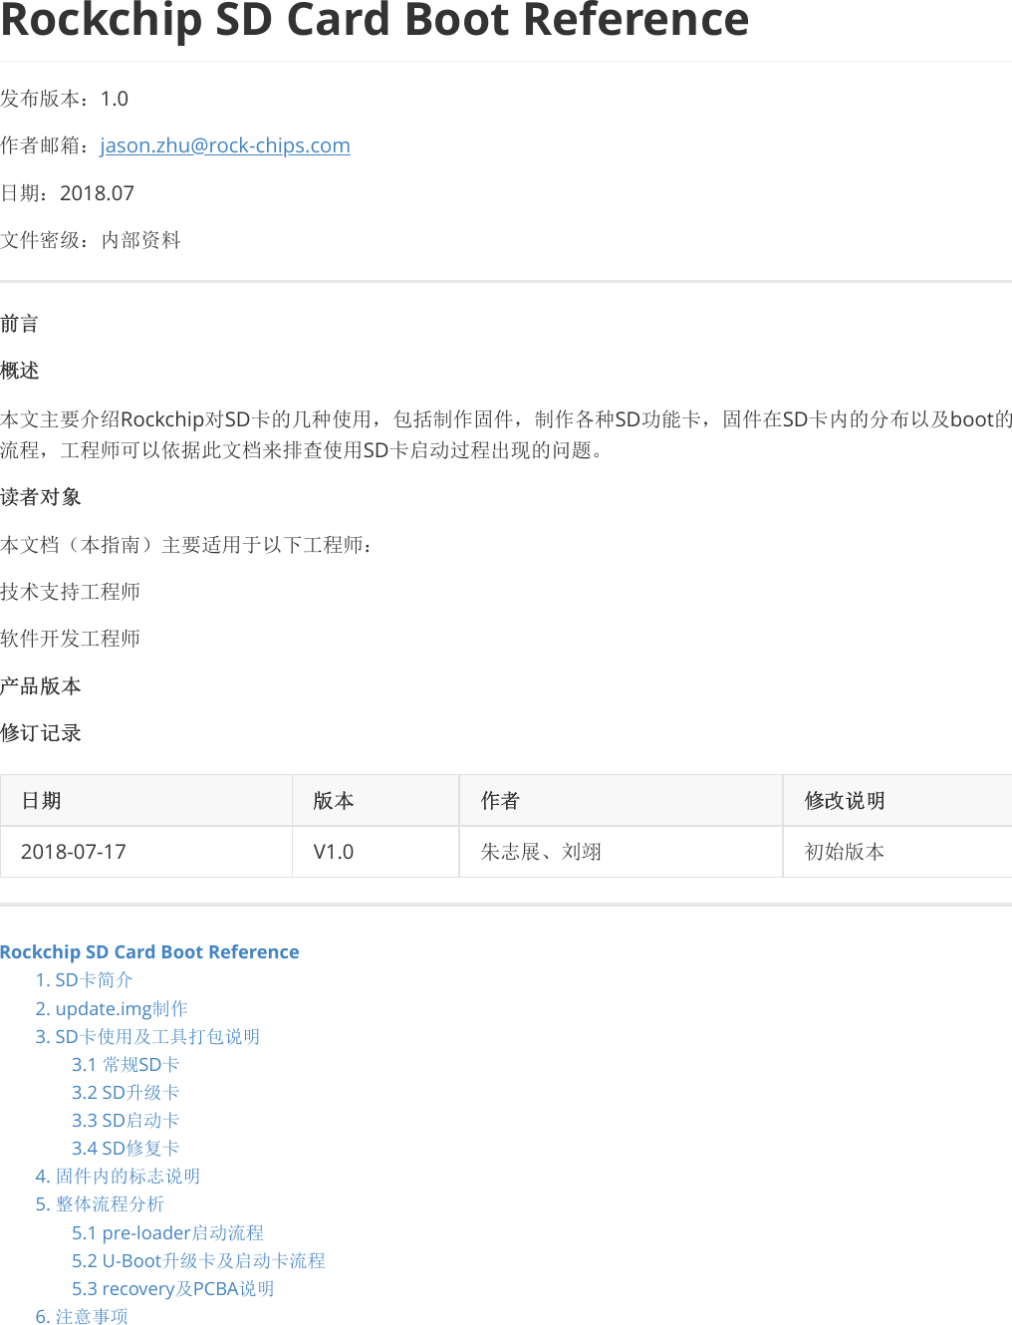Open the jason.zhu@rock-chips.com email link

tap(225, 145)
